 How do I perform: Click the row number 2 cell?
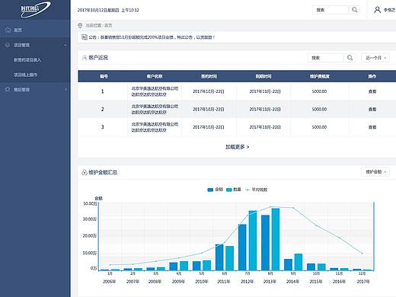point(103,109)
